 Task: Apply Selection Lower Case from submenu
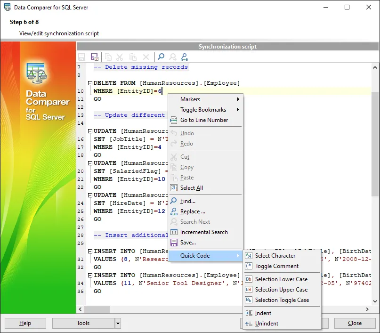click(281, 279)
